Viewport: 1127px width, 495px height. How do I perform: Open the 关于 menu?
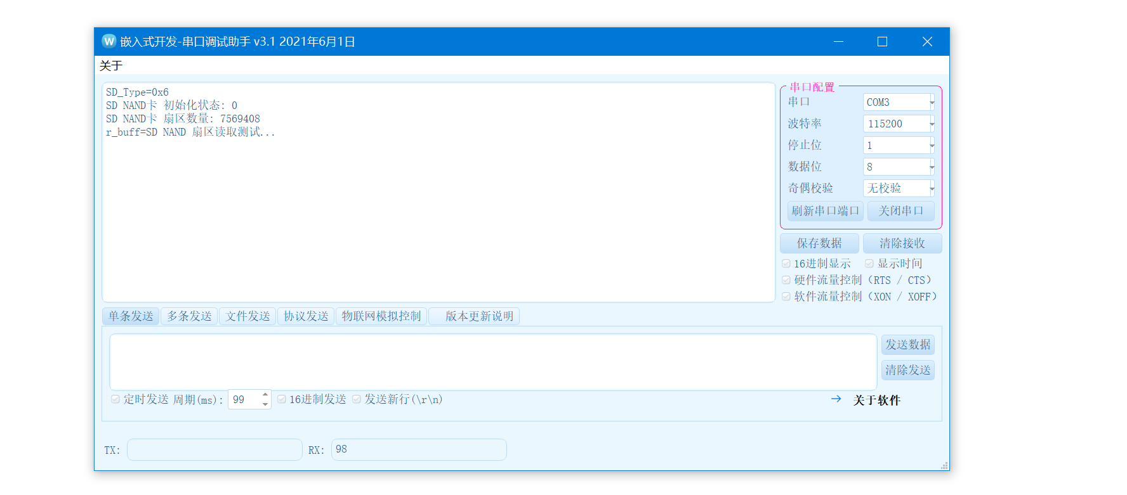pos(111,65)
